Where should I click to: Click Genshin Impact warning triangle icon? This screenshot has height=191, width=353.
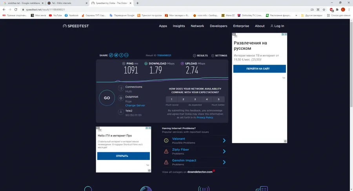tap(166, 162)
